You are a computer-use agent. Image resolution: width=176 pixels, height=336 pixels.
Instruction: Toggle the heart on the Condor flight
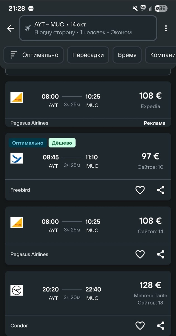[140, 325]
